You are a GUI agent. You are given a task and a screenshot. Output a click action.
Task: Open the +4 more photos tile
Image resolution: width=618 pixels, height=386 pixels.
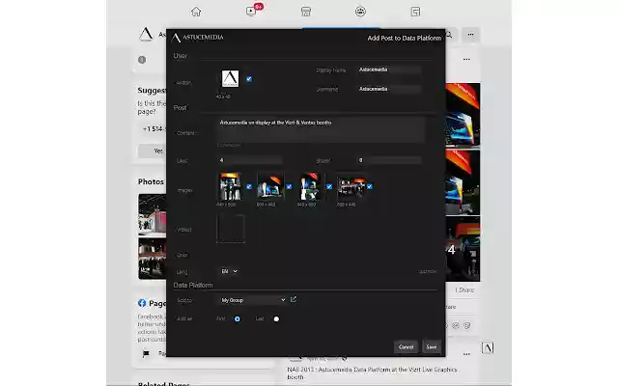[463, 249]
